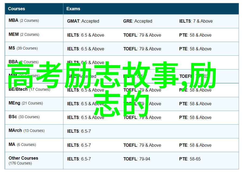Click the BE/Btech course label
This screenshot has height=172, width=243.
[29, 89]
